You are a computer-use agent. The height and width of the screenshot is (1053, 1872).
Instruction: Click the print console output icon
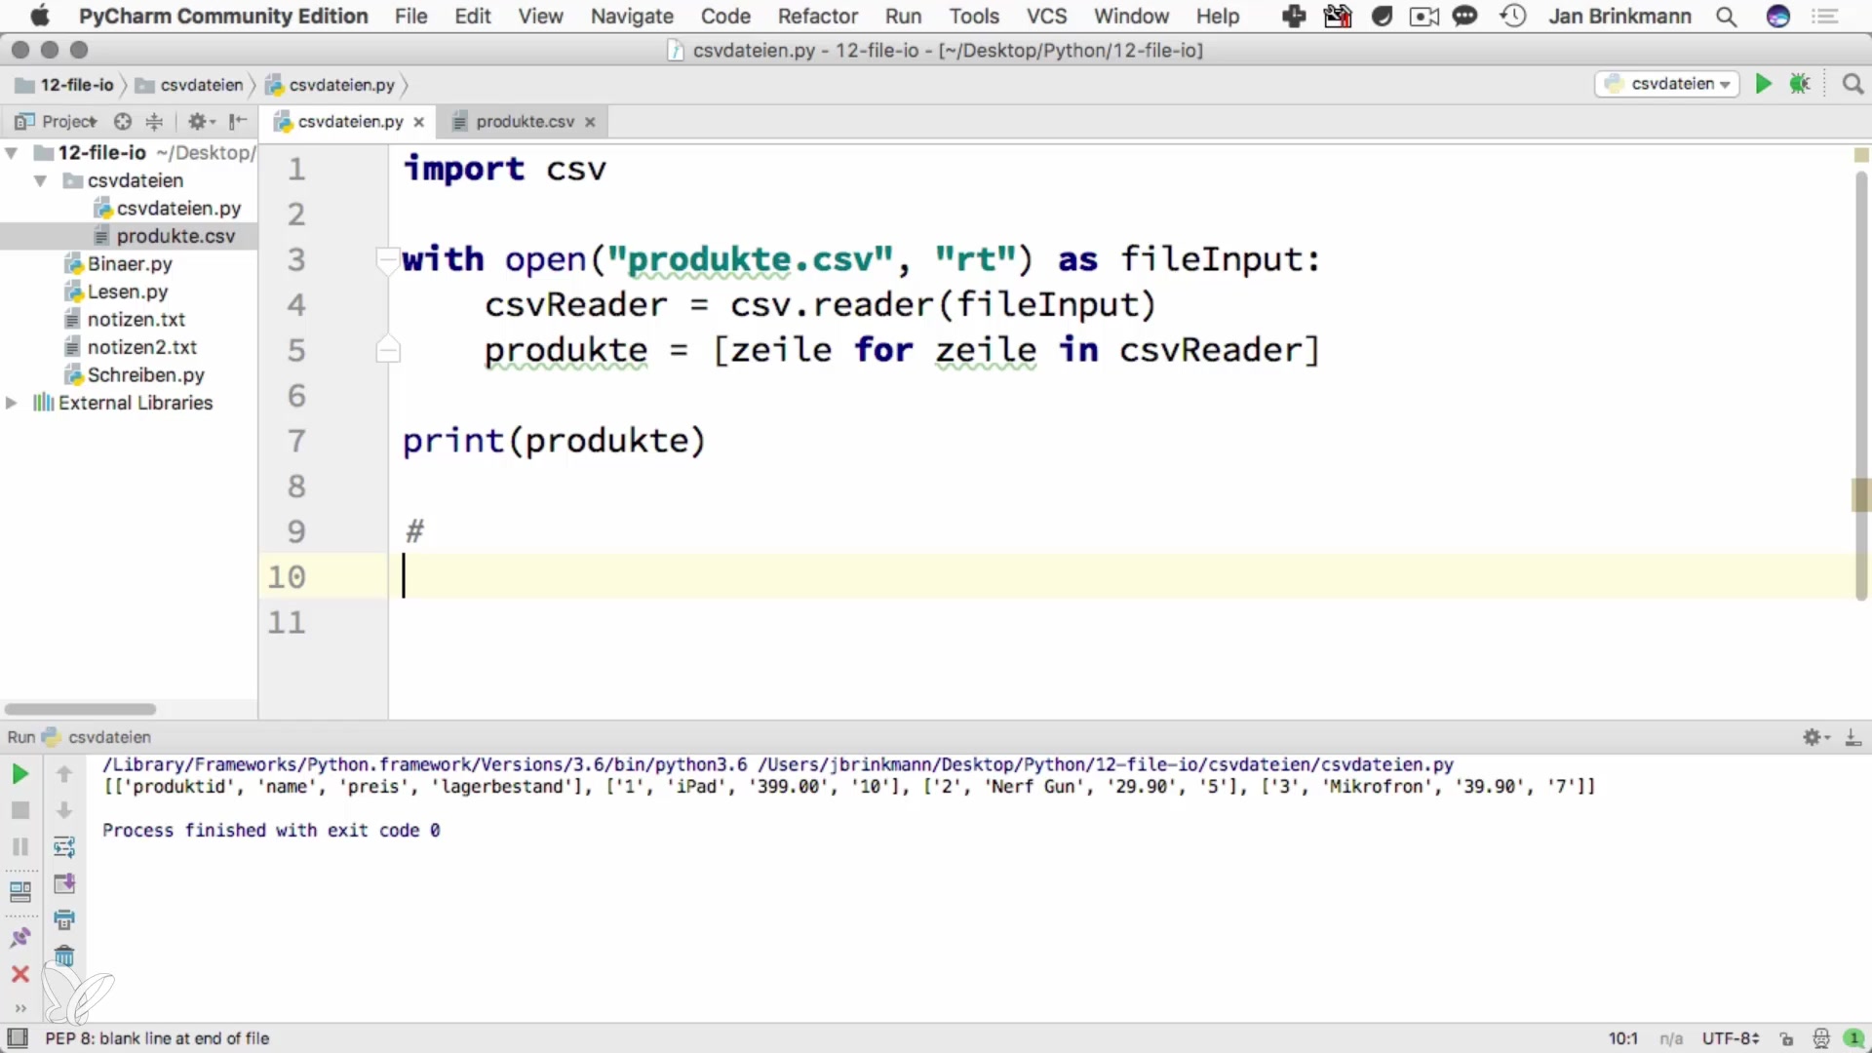click(x=64, y=919)
